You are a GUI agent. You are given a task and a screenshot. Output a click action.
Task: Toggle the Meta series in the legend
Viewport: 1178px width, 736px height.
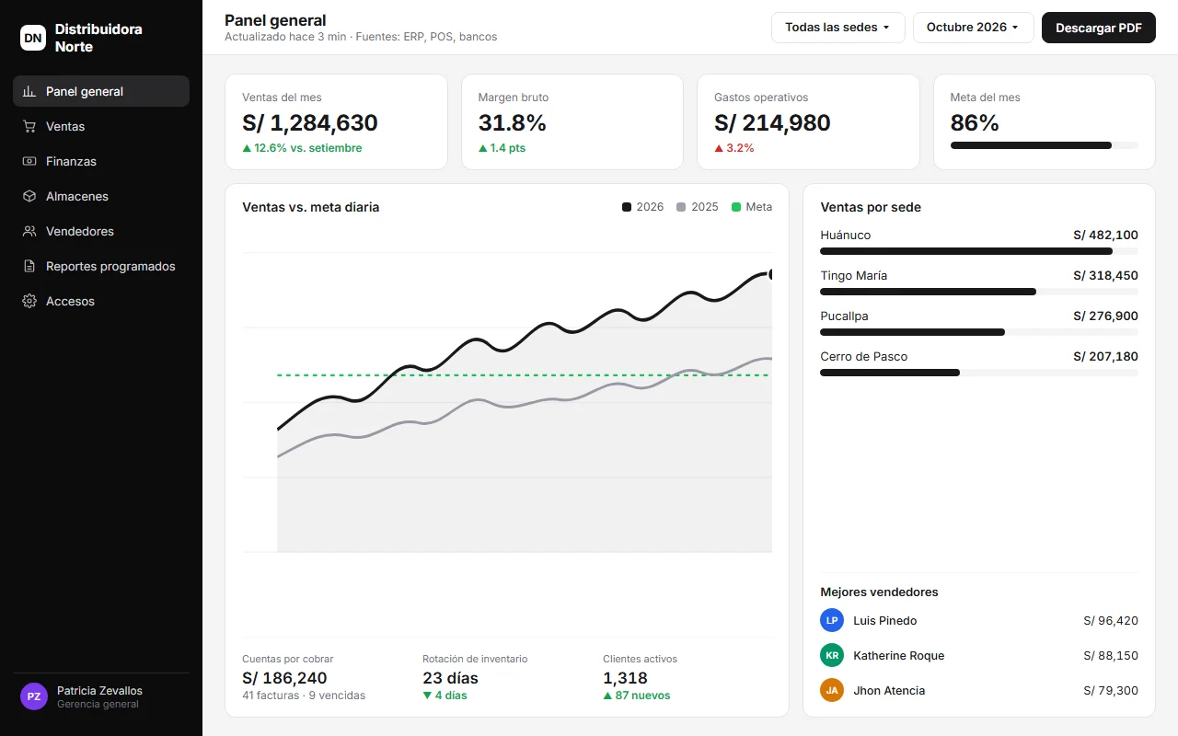point(752,207)
